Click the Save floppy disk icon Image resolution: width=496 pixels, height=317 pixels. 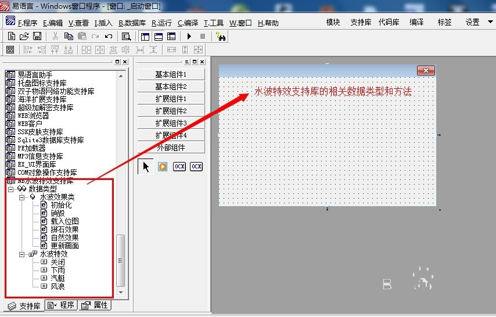pyautogui.click(x=37, y=36)
